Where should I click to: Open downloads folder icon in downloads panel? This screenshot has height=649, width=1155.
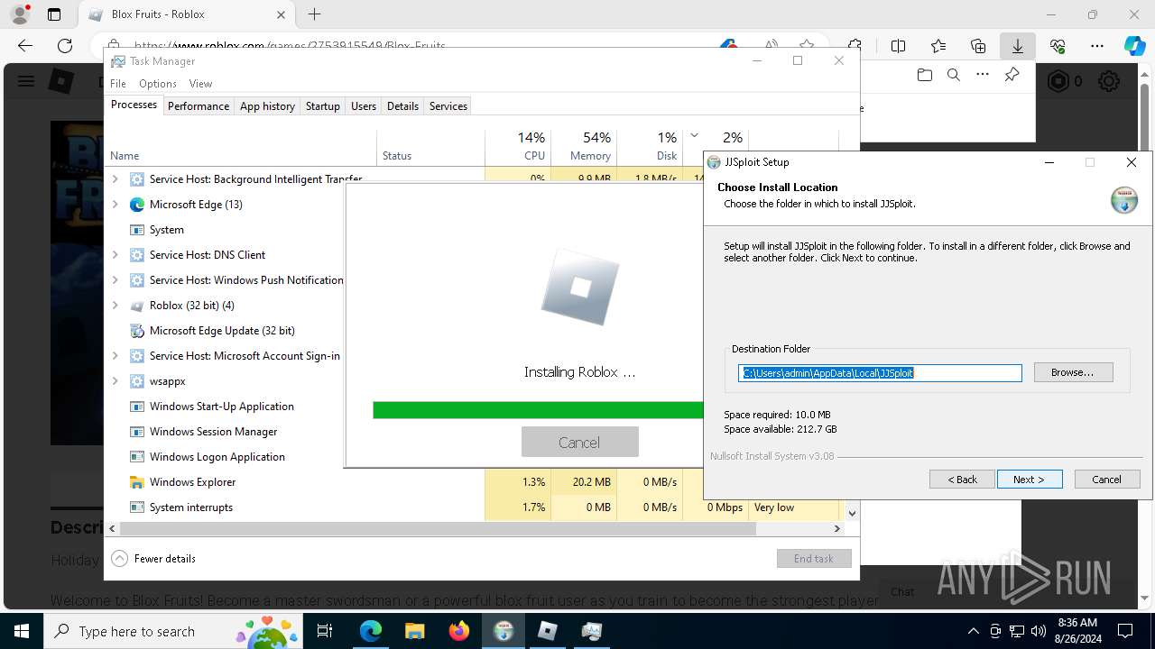pos(924,75)
